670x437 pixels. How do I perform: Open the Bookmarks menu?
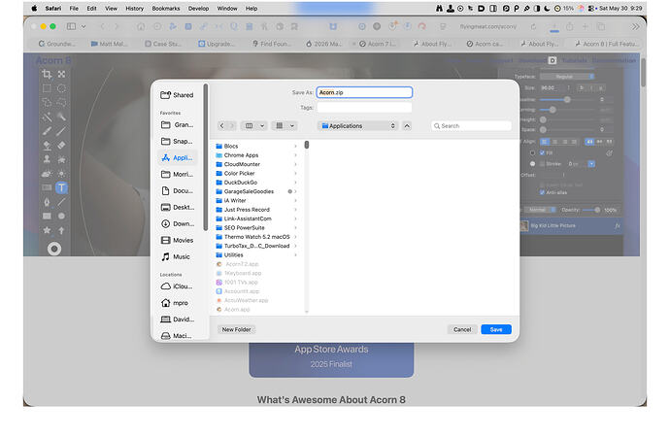coord(166,8)
